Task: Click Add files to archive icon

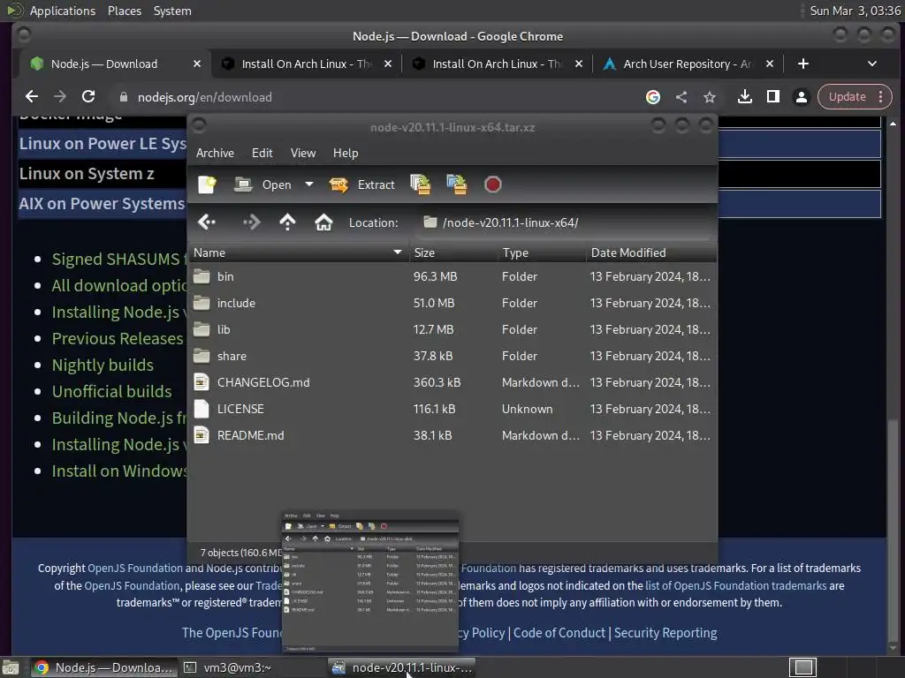Action: point(420,185)
